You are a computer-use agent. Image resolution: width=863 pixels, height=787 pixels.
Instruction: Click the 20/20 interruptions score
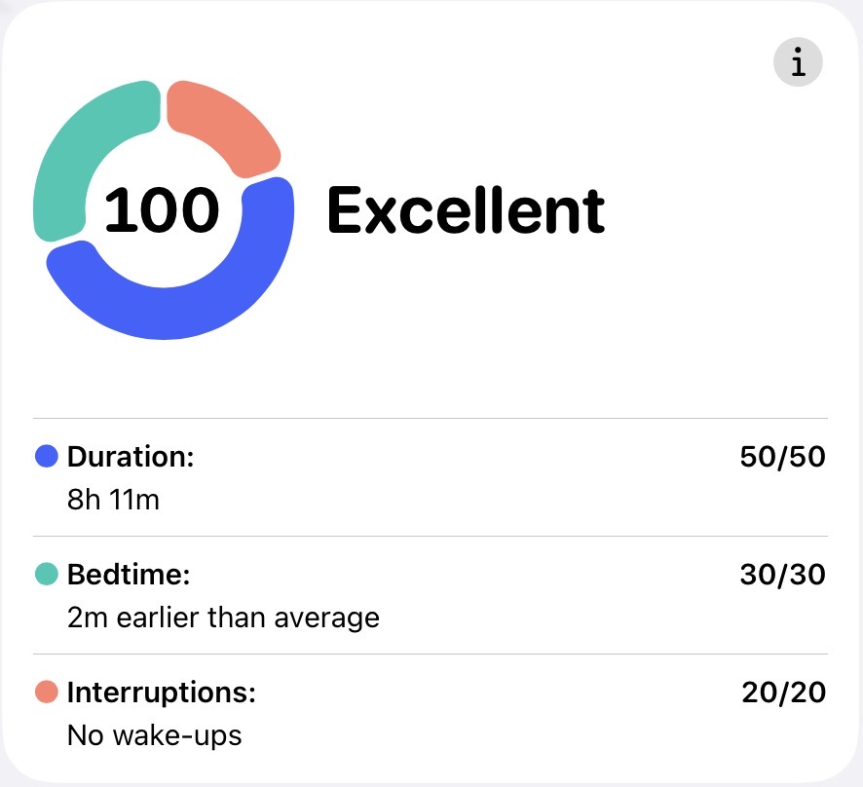(x=783, y=693)
